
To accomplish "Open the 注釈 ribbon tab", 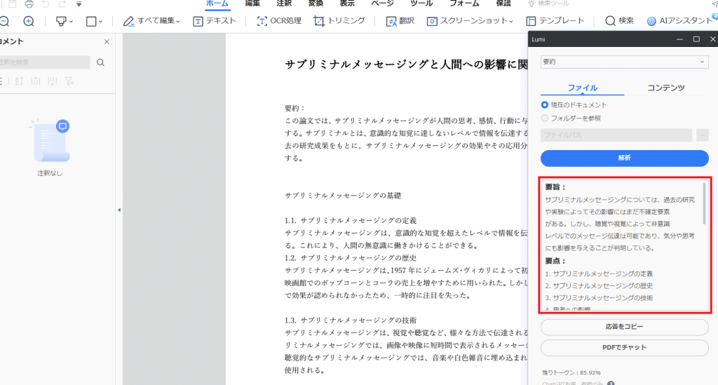I will (x=284, y=4).
